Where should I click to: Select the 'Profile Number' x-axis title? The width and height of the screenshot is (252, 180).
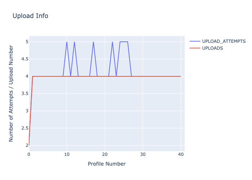tap(107, 164)
